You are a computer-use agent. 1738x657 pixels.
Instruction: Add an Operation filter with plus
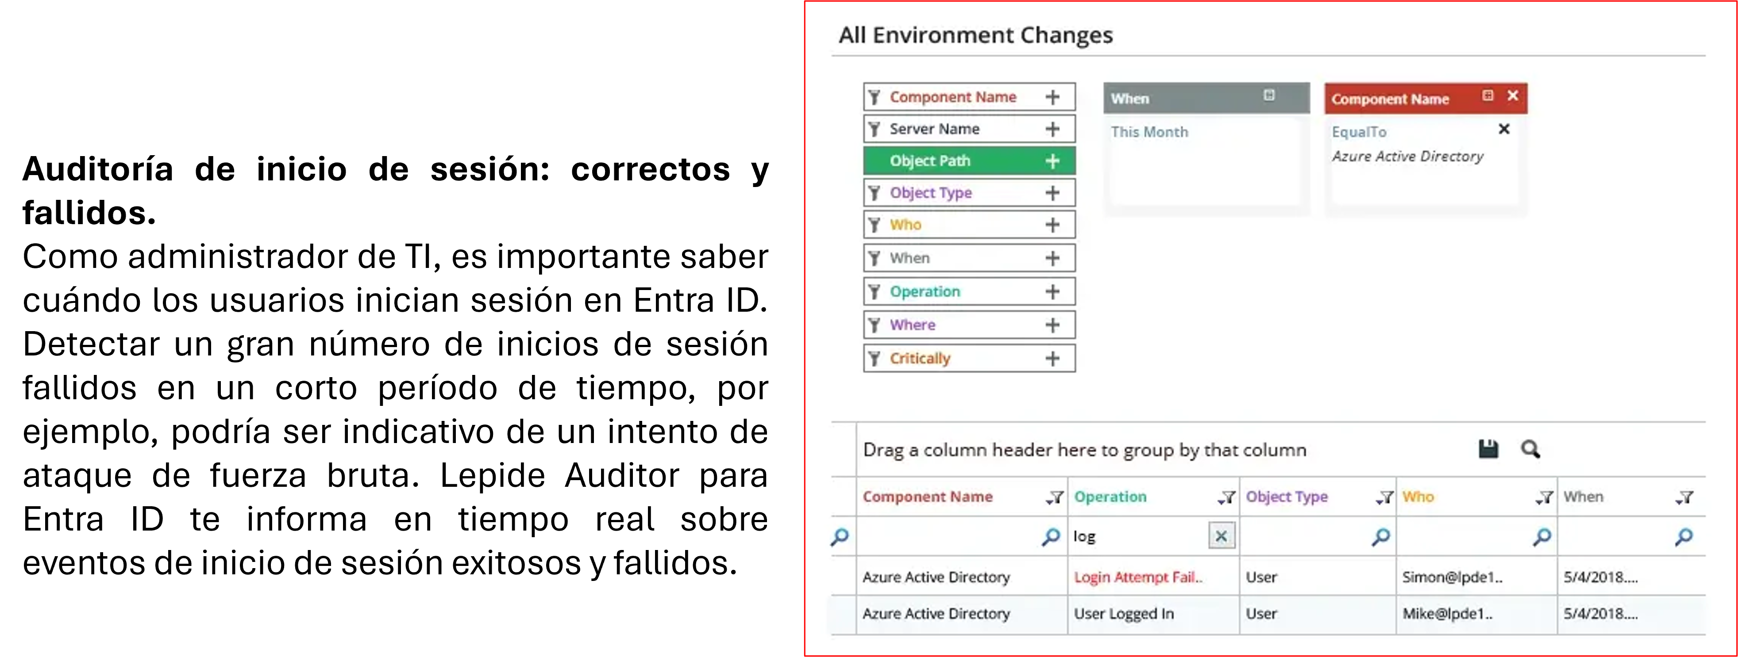coord(1052,291)
